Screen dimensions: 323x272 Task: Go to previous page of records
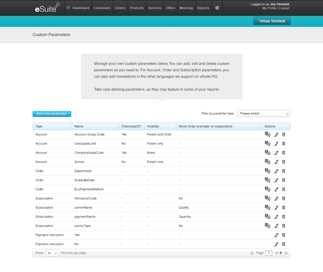pos(252,253)
